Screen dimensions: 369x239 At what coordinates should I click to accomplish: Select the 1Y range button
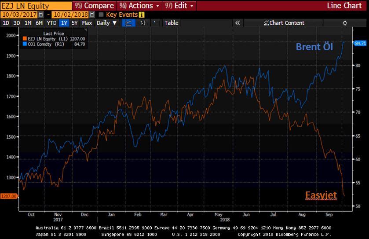(64, 23)
